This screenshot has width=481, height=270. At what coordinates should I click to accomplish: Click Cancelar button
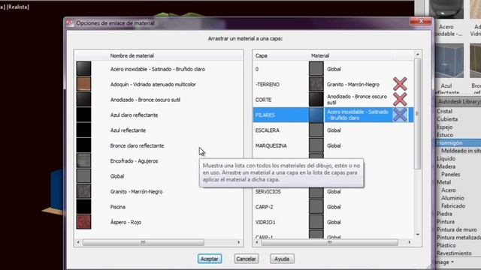[246, 259]
